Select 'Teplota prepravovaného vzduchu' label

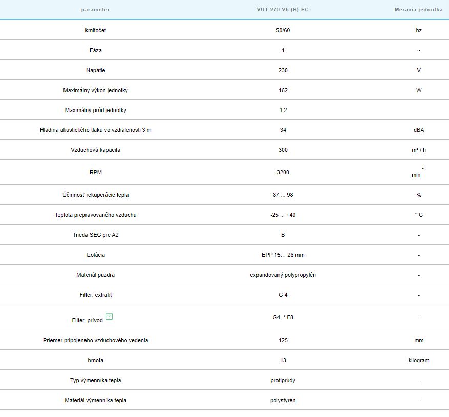[95, 215]
